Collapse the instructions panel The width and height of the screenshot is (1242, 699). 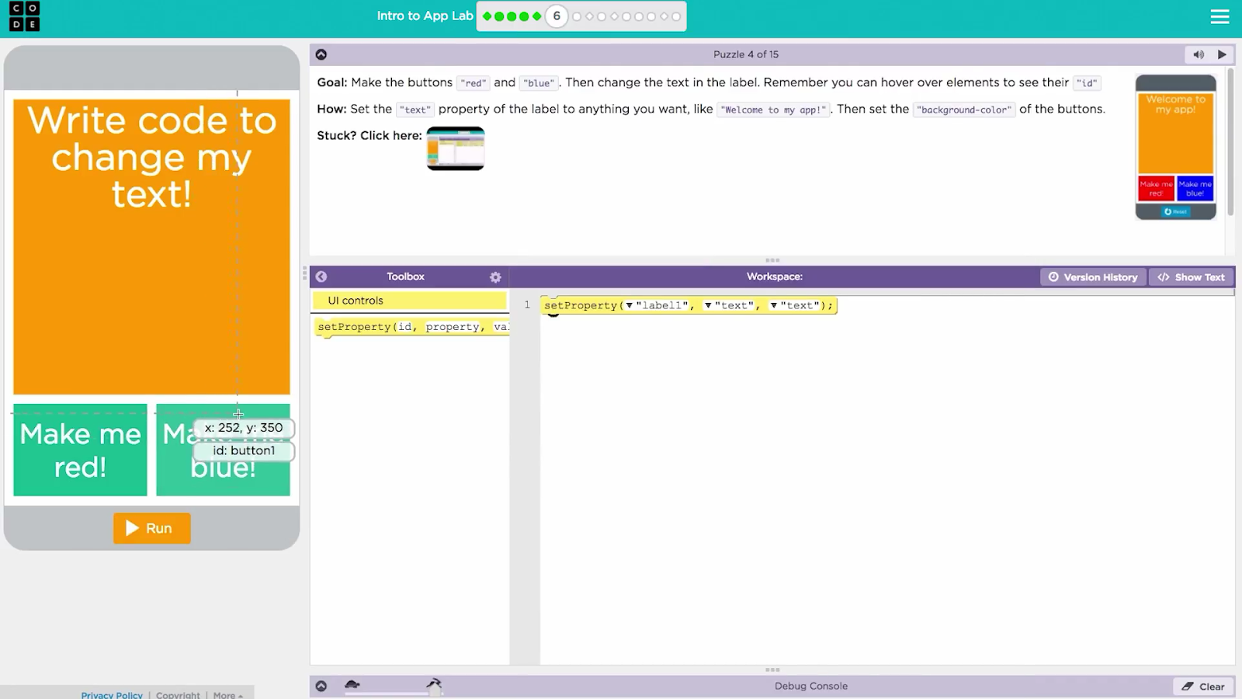[x=321, y=54]
